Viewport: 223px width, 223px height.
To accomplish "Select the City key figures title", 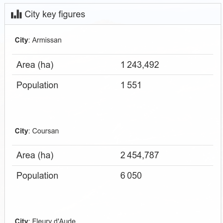I will tap(55, 15).
